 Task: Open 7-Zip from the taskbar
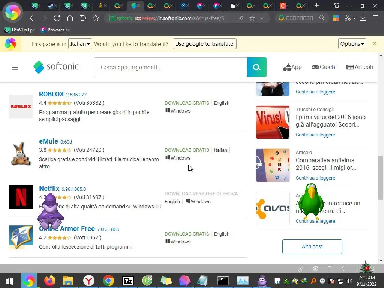coord(128,280)
